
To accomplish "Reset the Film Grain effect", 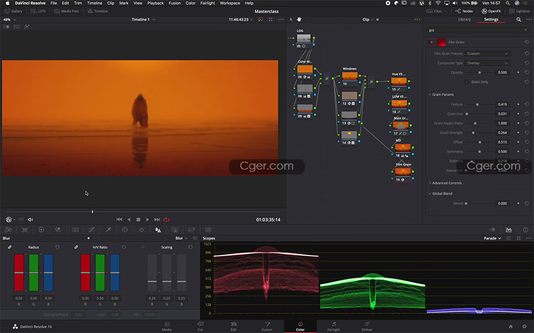I will point(527,42).
